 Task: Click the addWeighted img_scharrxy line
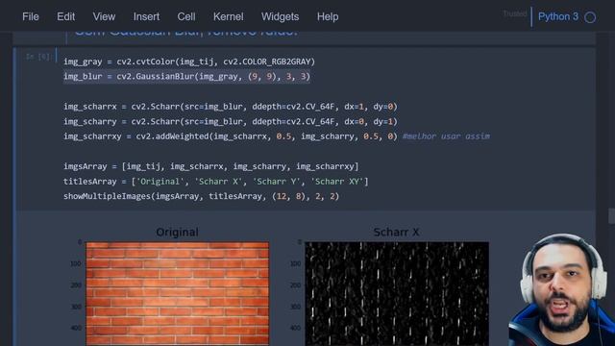click(231, 136)
